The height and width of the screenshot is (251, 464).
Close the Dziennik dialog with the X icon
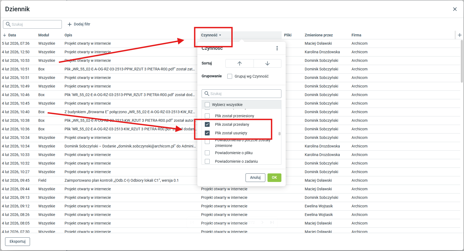tap(455, 9)
